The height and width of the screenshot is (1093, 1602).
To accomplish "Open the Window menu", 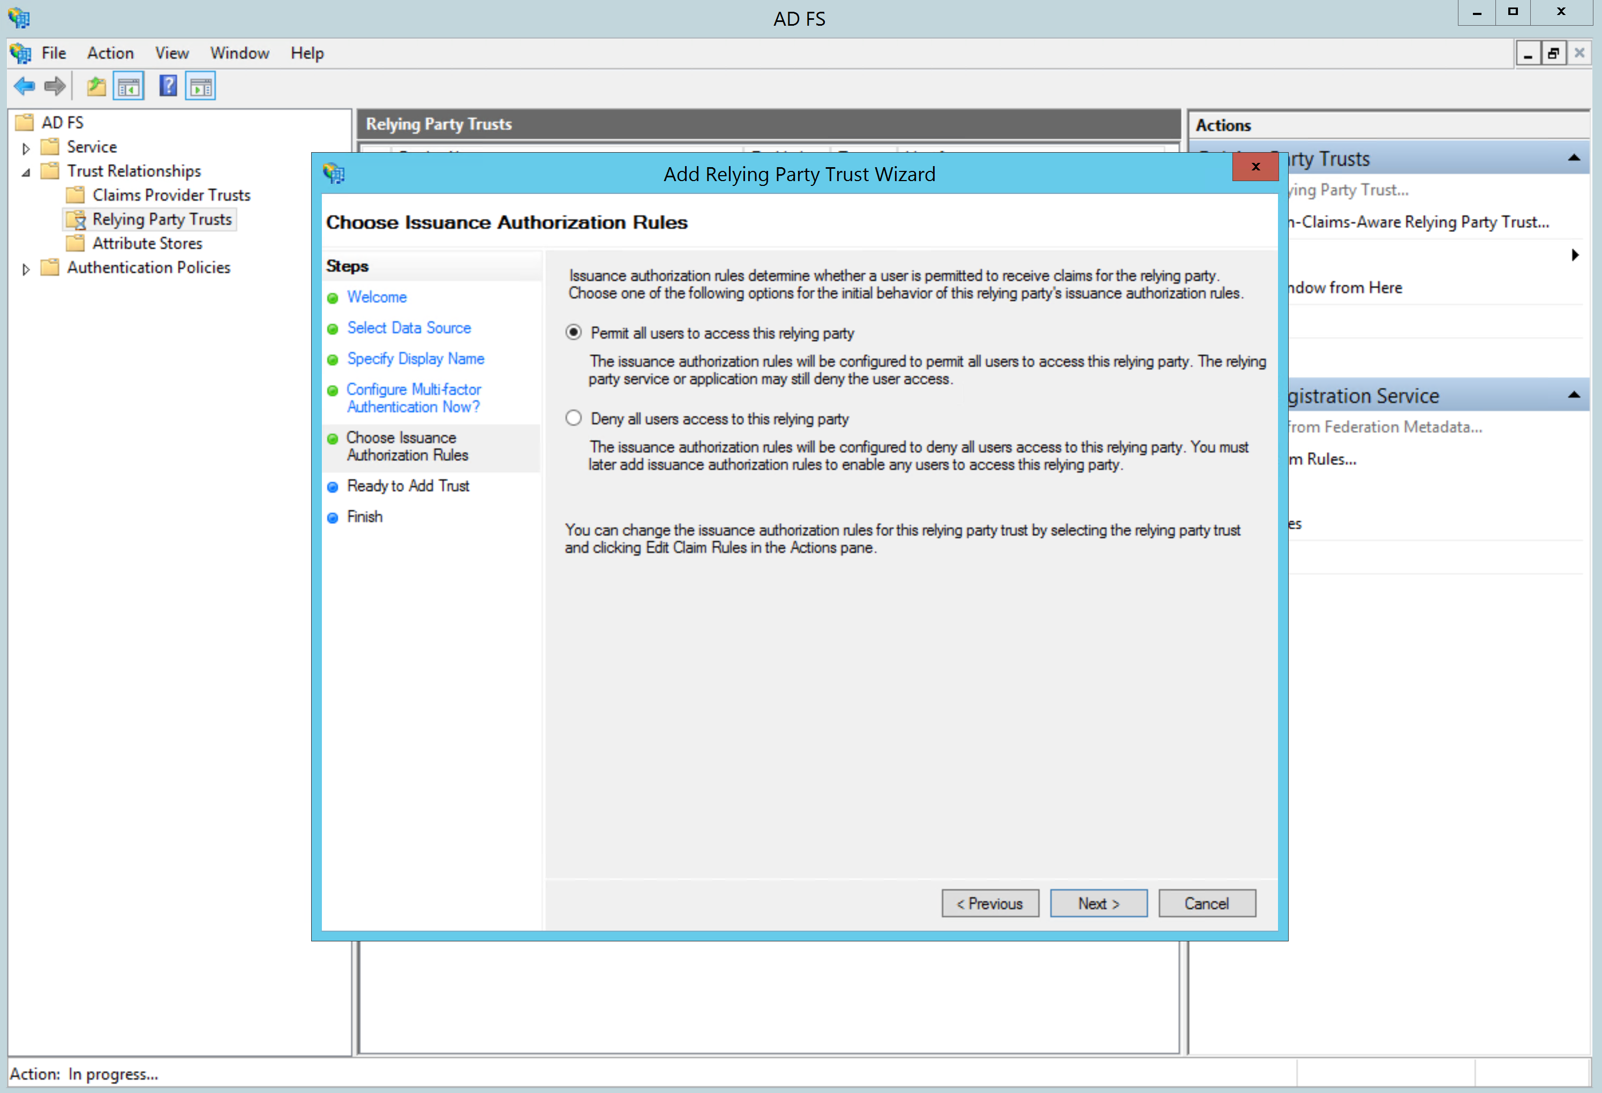I will tap(240, 53).
